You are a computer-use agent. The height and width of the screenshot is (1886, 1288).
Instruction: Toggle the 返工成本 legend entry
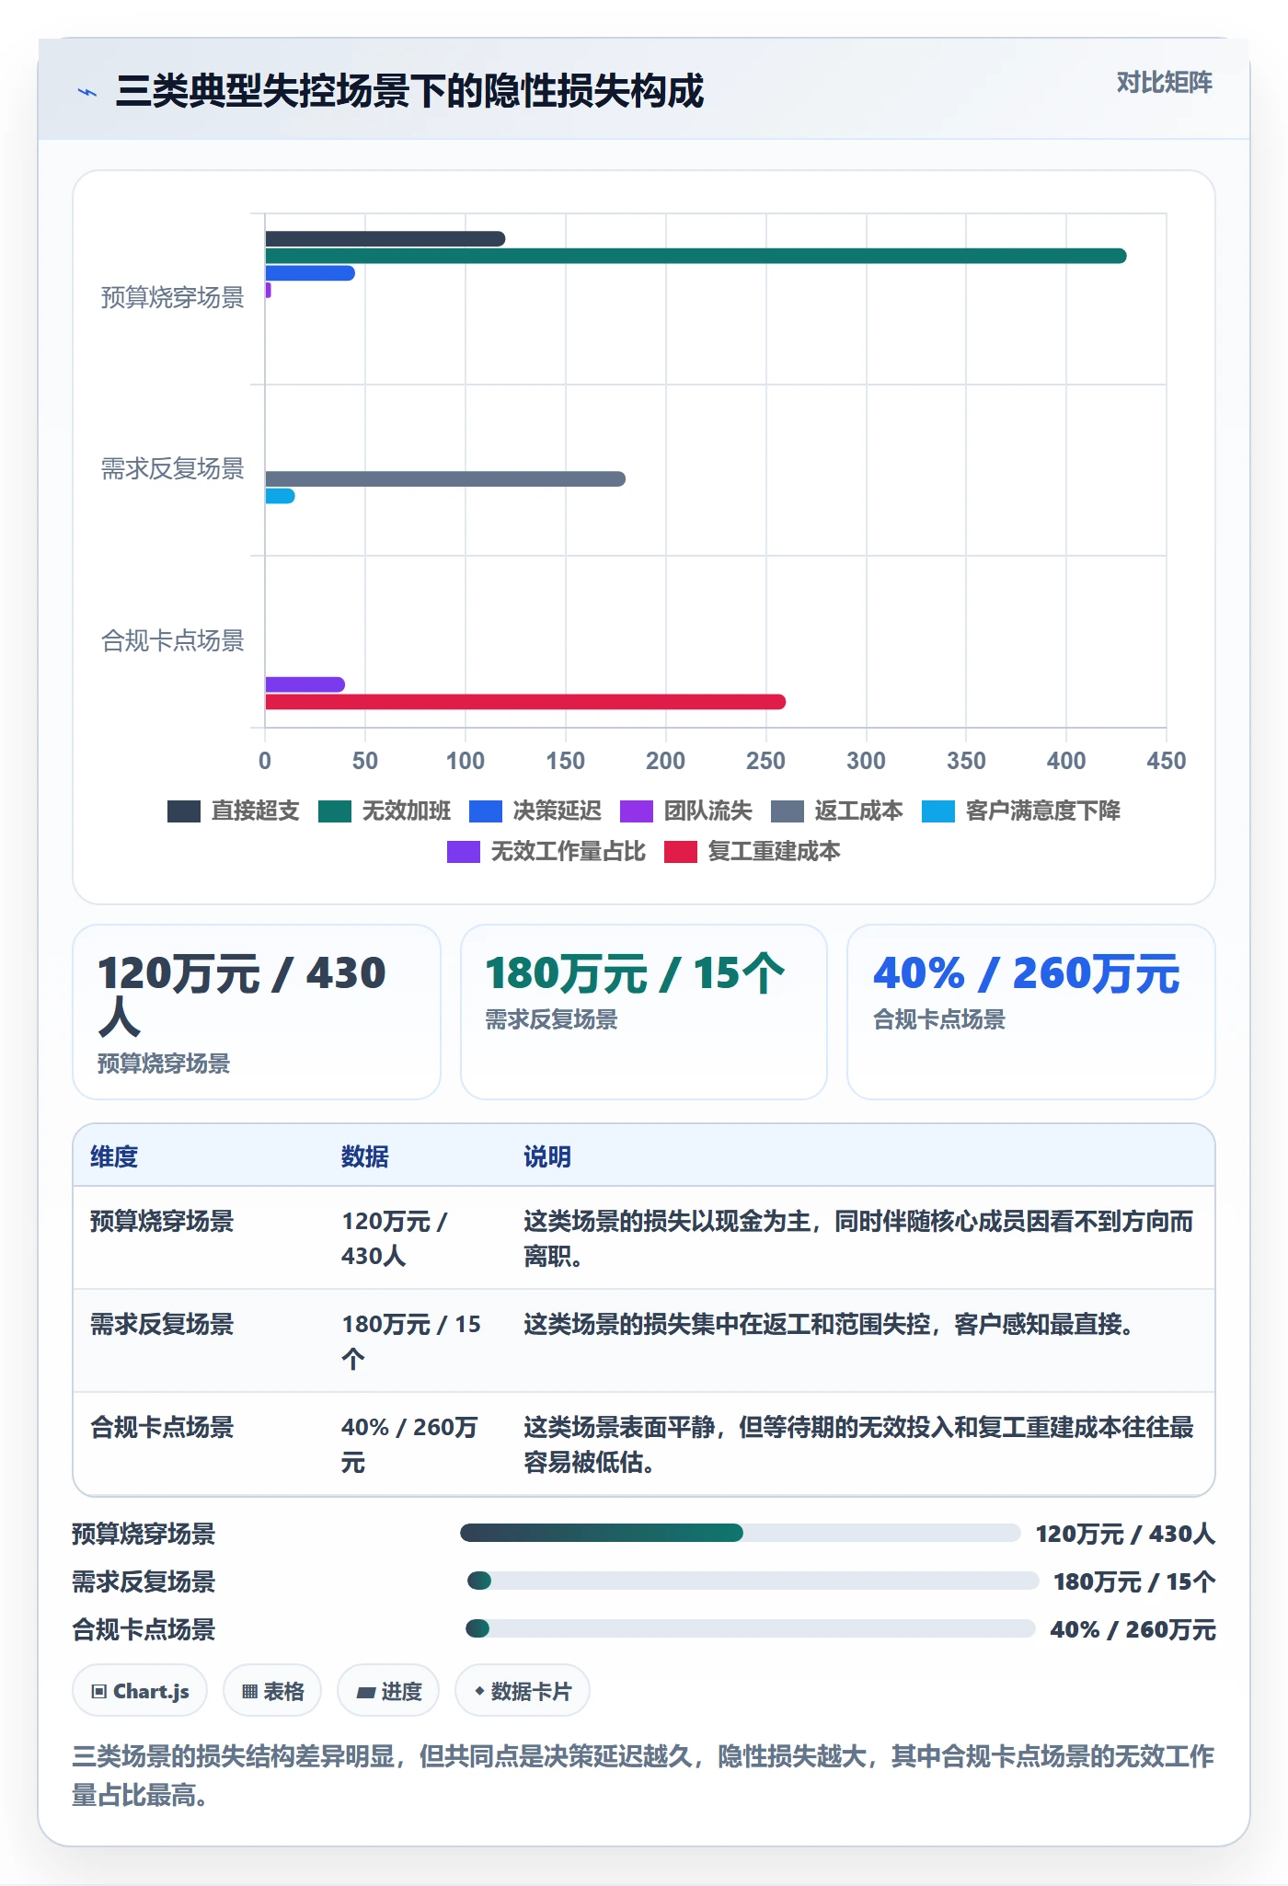point(837,811)
